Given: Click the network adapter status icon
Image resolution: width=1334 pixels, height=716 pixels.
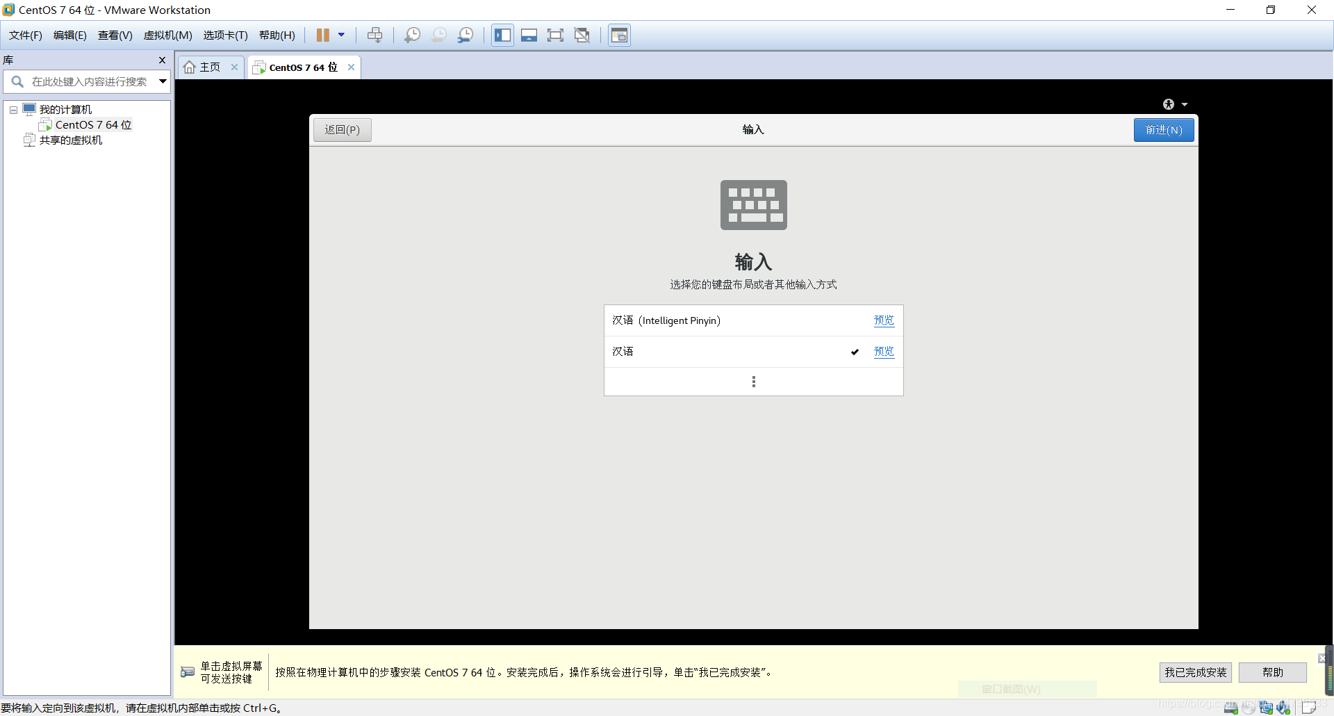Looking at the screenshot, I should tap(1266, 708).
